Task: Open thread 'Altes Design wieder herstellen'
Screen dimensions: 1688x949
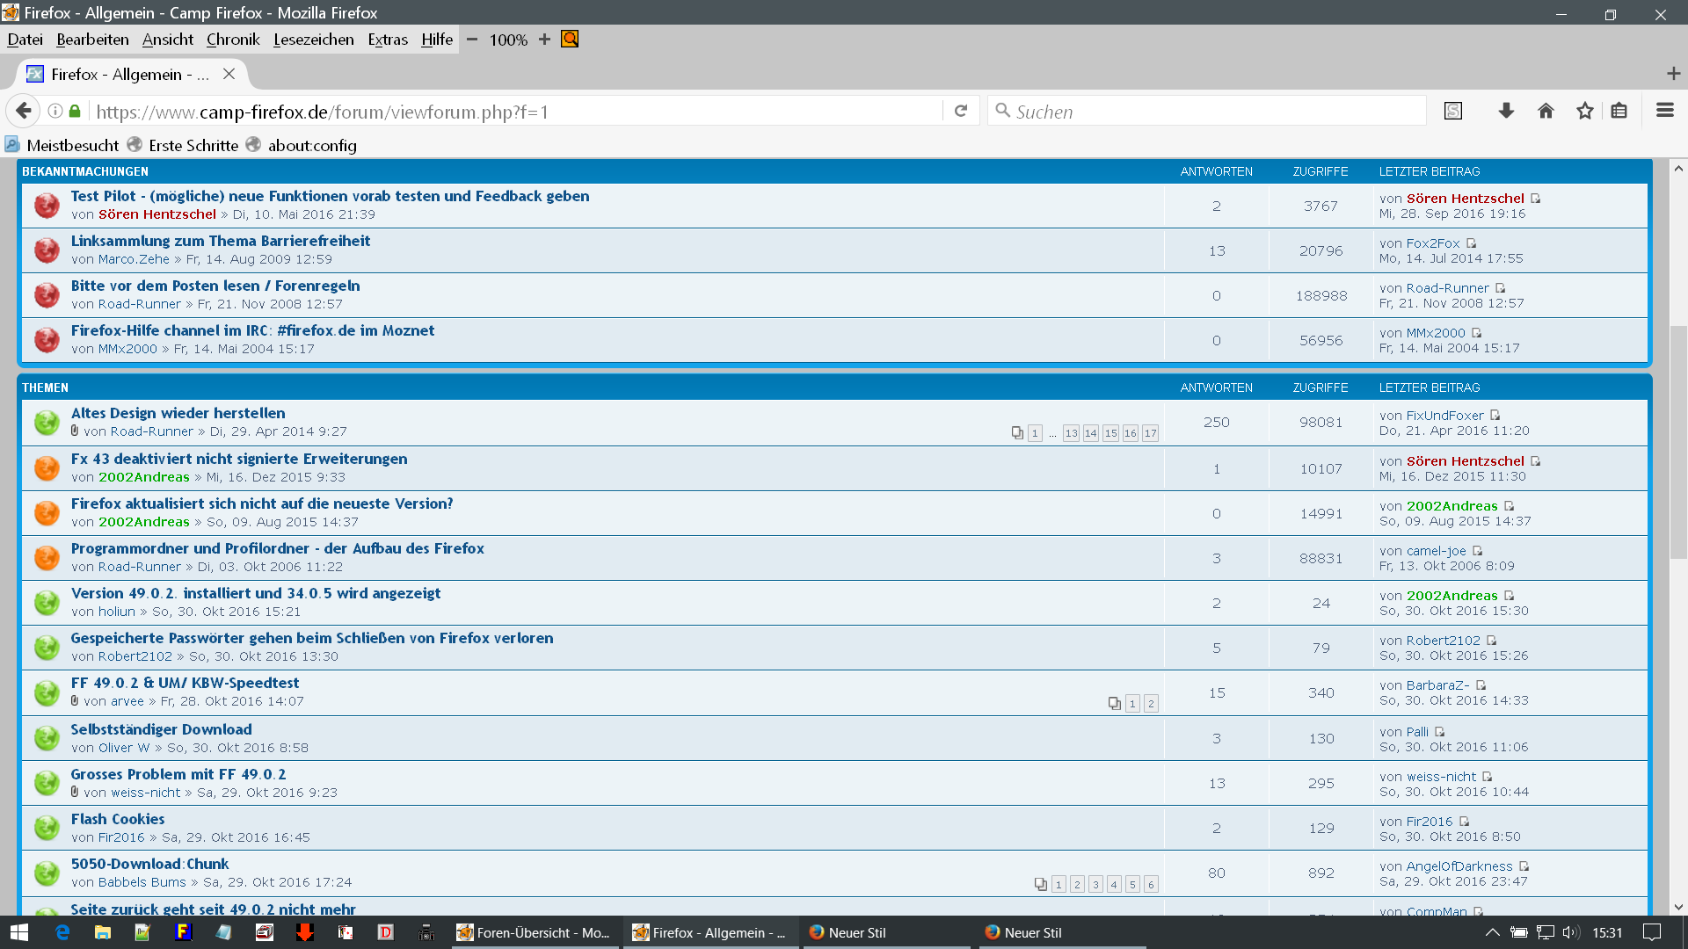Action: coord(178,413)
